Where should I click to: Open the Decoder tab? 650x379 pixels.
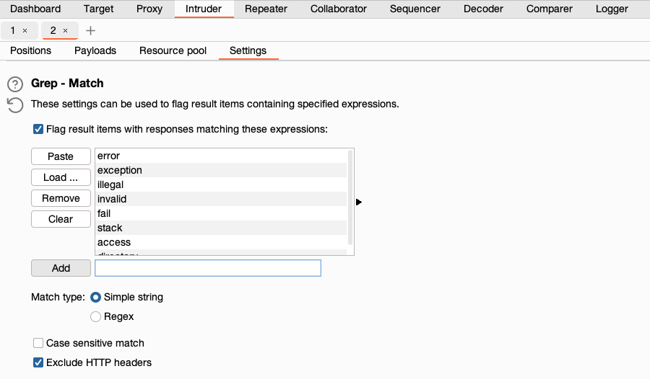pos(483,9)
